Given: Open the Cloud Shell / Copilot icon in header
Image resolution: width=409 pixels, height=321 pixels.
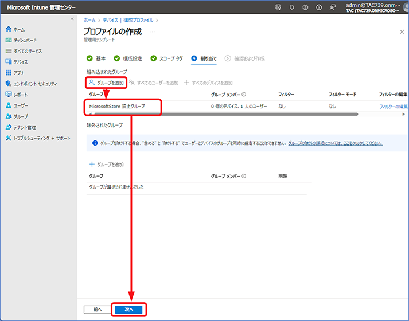Looking at the screenshot, I should pos(278,7).
